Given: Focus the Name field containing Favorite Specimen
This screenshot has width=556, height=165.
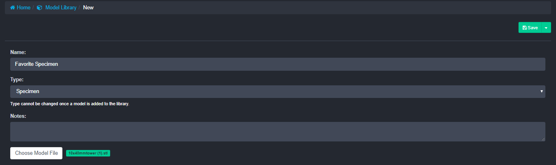Looking at the screenshot, I should 277,64.
